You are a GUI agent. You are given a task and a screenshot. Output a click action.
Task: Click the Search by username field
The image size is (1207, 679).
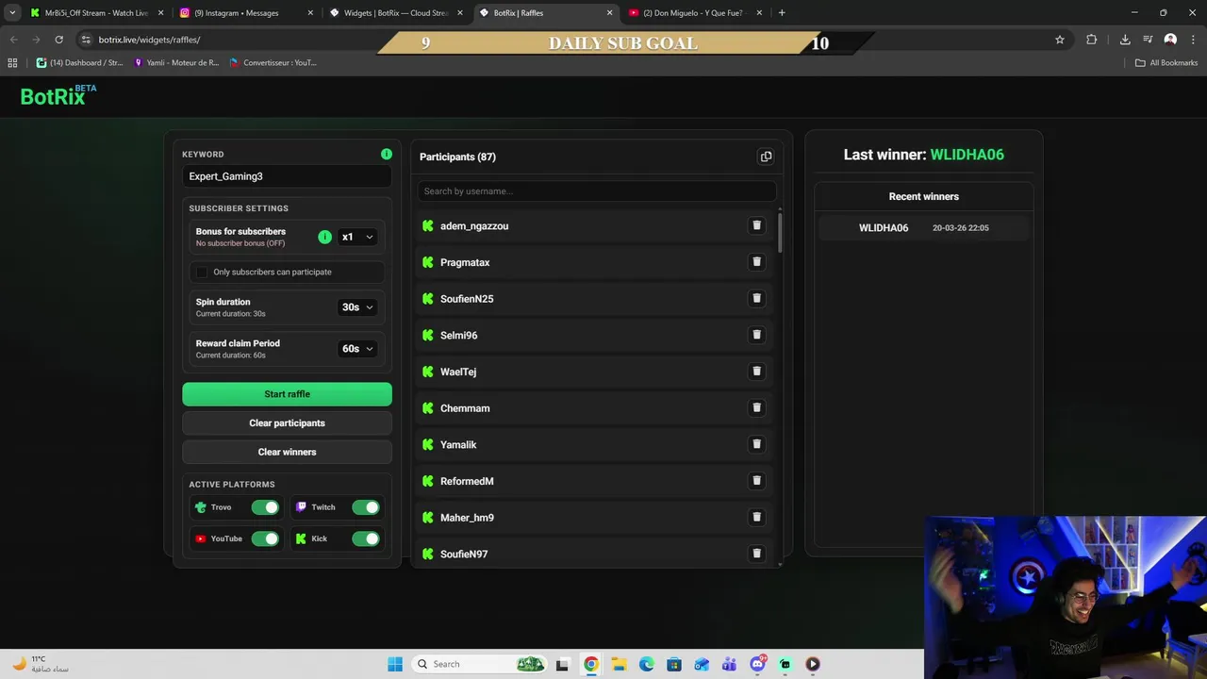[x=597, y=191]
